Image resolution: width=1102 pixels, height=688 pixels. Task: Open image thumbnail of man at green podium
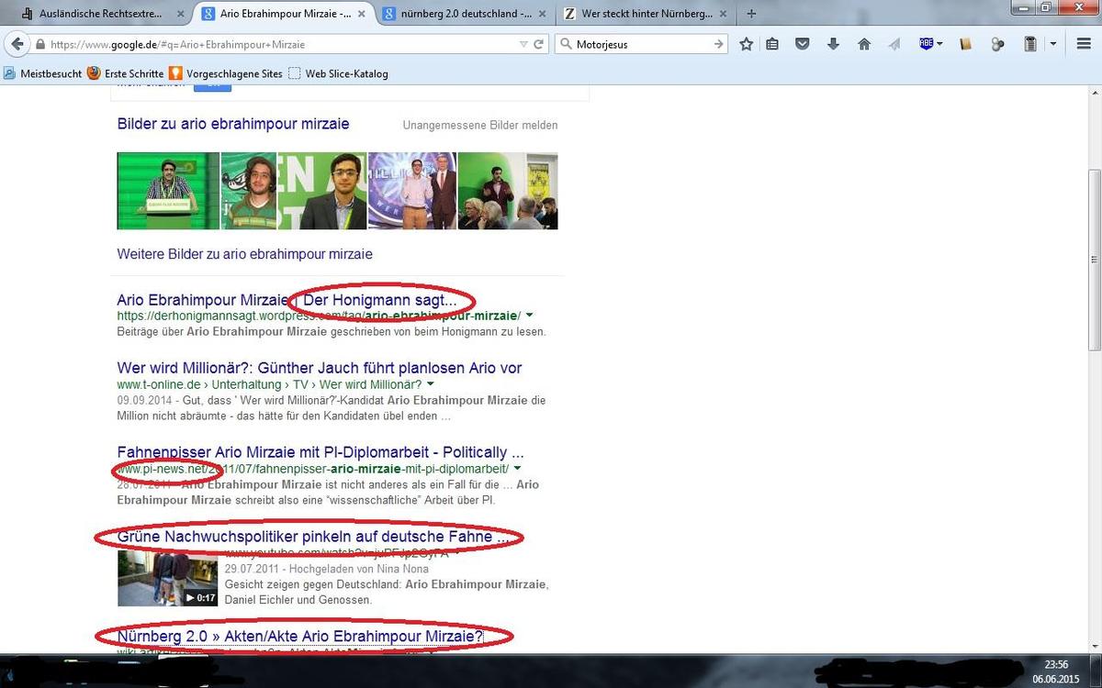168,191
